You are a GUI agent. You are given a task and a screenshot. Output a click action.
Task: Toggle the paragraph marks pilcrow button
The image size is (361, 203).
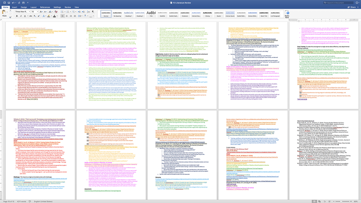93,12
